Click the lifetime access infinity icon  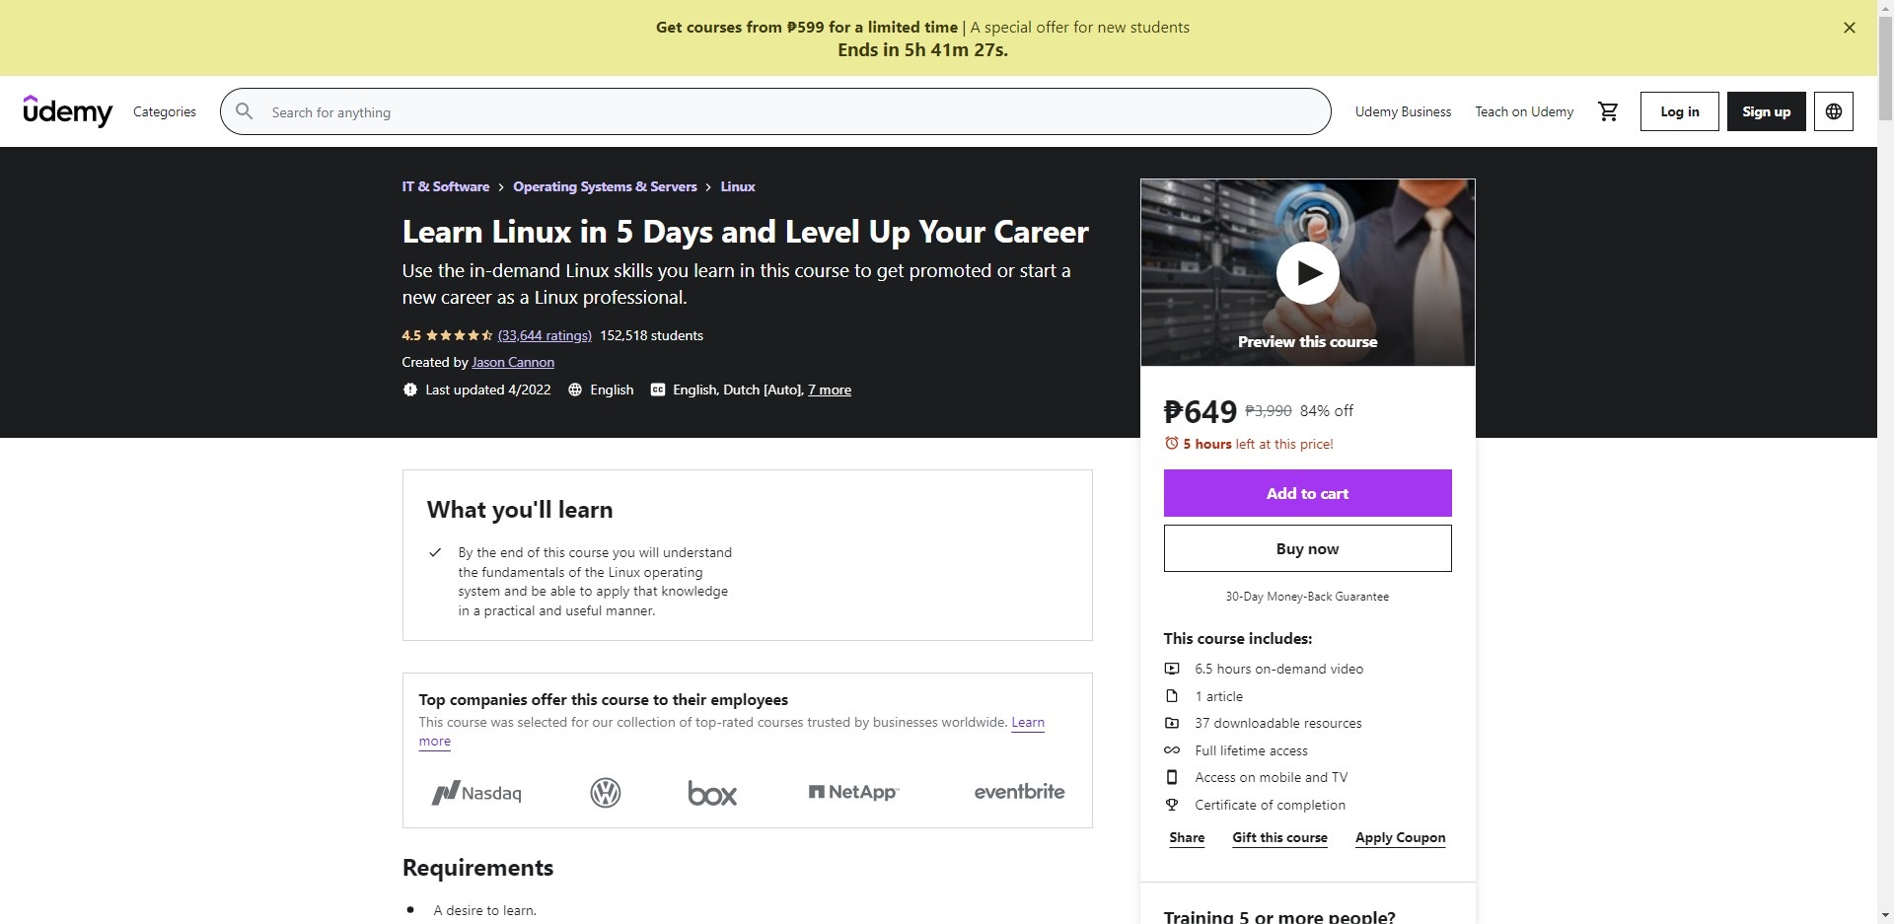pyautogui.click(x=1172, y=750)
